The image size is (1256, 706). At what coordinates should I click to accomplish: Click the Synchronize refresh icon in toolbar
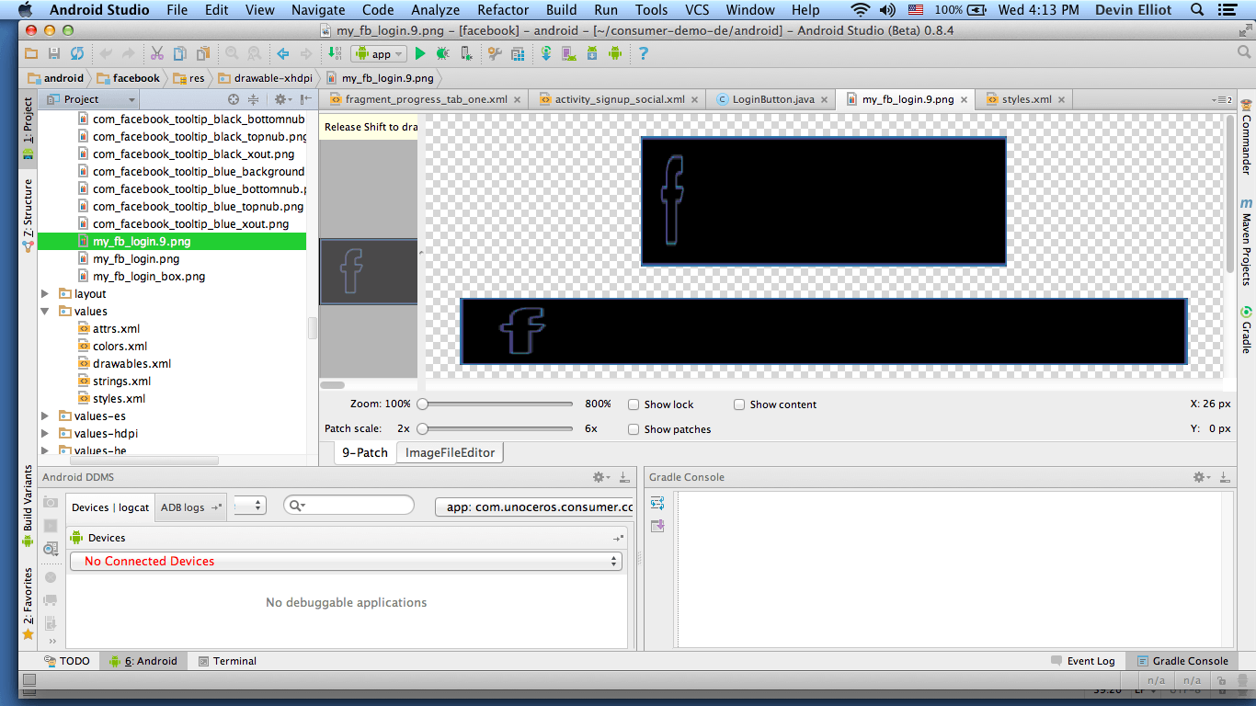click(77, 54)
